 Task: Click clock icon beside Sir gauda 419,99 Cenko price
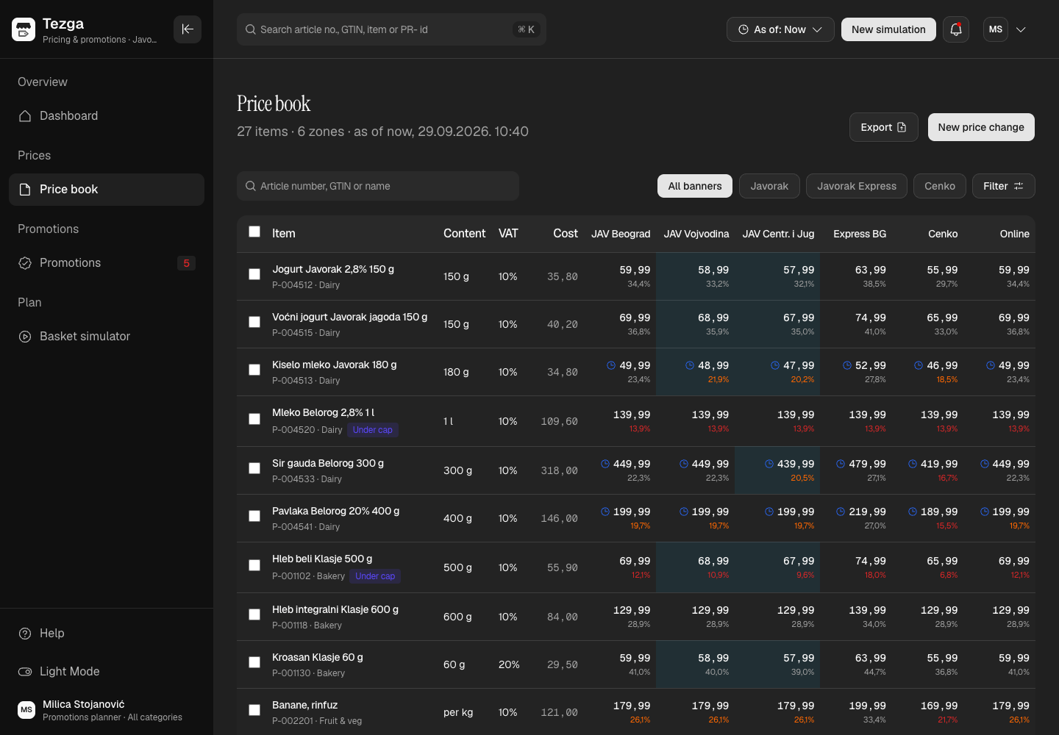[x=913, y=464]
